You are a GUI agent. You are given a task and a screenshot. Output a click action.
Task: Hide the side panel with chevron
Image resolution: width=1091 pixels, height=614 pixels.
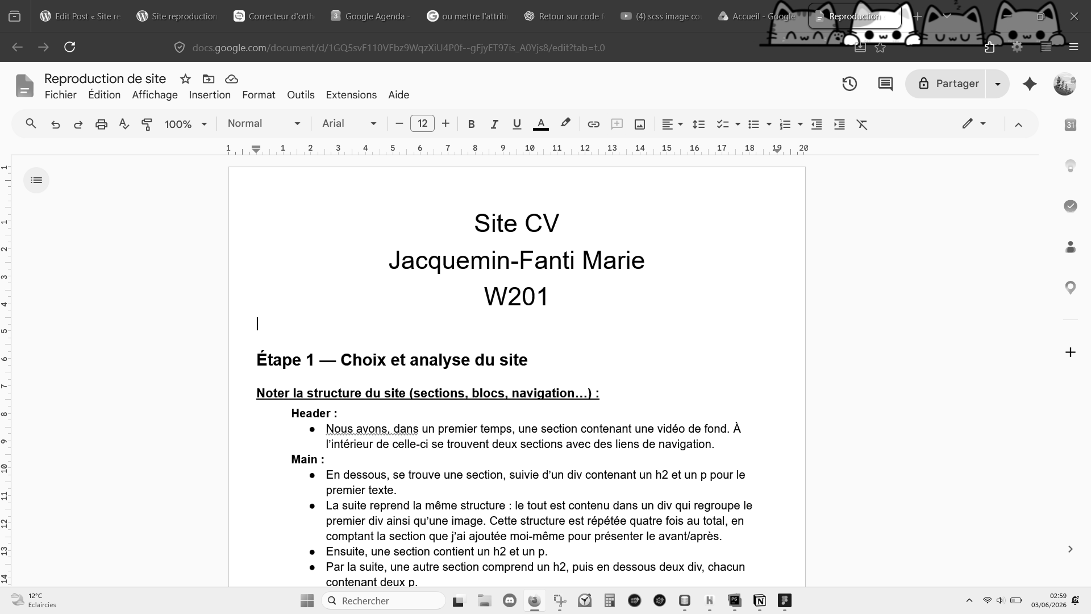[x=1071, y=549]
